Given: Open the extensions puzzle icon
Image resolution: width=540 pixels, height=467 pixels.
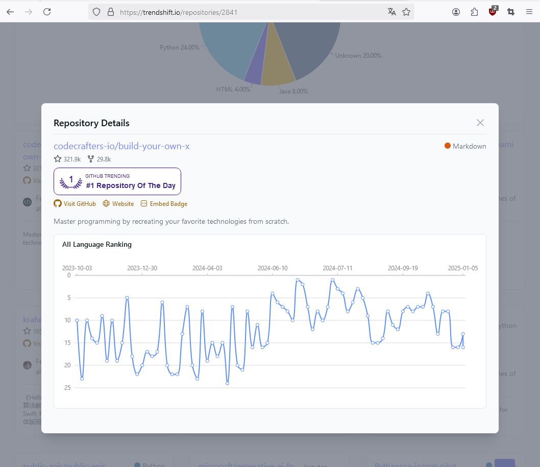Looking at the screenshot, I should click(474, 12).
